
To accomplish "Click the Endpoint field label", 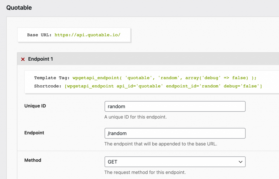I will click(x=34, y=133).
